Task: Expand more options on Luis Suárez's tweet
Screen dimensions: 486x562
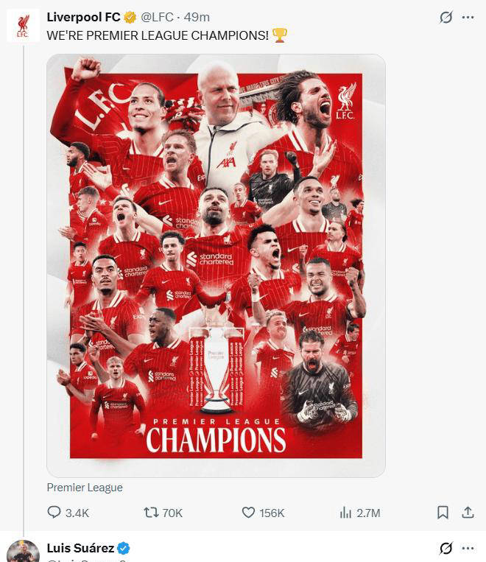Action: 468,548
